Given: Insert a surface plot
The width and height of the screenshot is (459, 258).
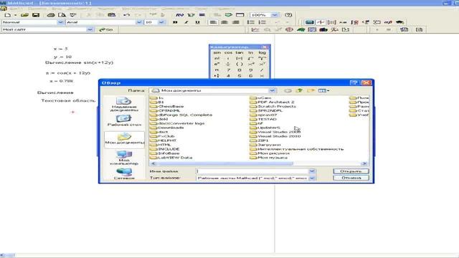Looking at the screenshot, I should point(301,29).
